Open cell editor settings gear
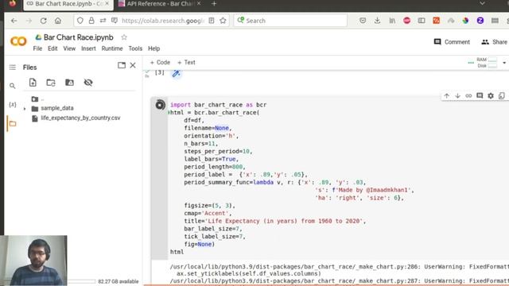 (491, 95)
